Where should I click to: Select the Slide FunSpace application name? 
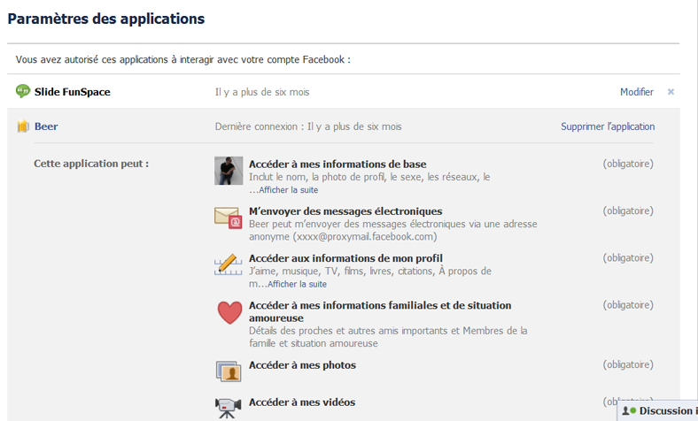[72, 92]
